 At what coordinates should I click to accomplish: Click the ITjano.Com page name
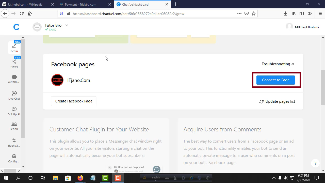(x=79, y=80)
